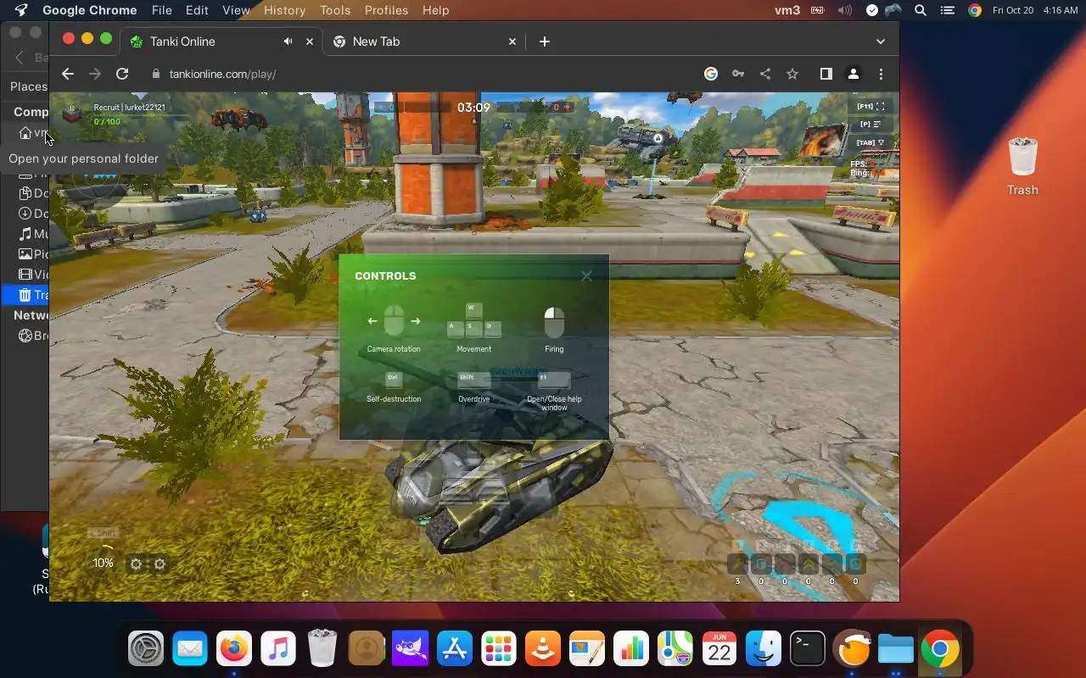
Task: Open the Music app in dock
Action: tap(278, 650)
